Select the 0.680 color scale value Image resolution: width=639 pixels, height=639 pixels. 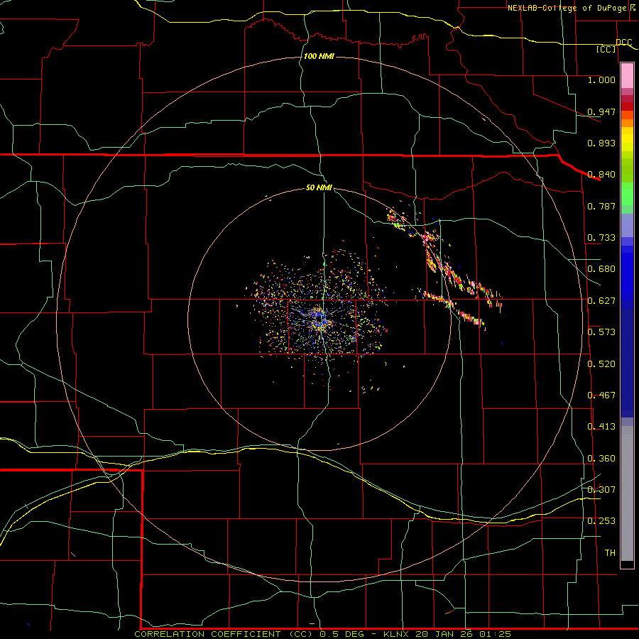(x=601, y=269)
